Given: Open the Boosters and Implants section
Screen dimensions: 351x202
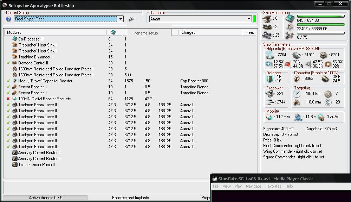Looking at the screenshot, I should pos(130,198).
